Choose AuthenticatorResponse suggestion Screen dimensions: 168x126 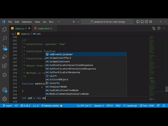pyautogui.click(x=86, y=72)
